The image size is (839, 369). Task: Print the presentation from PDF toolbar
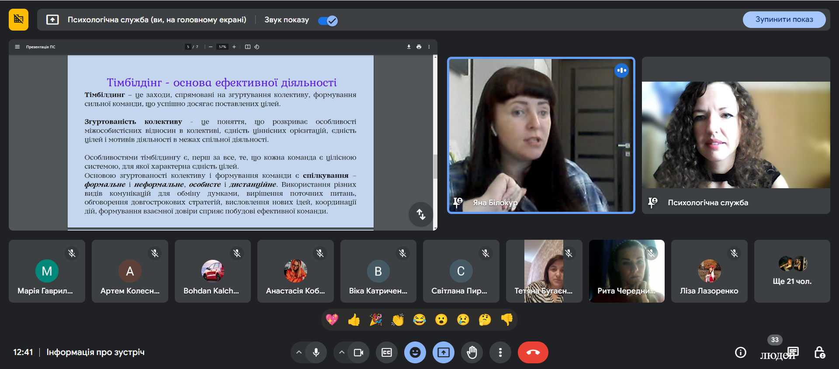pos(419,47)
